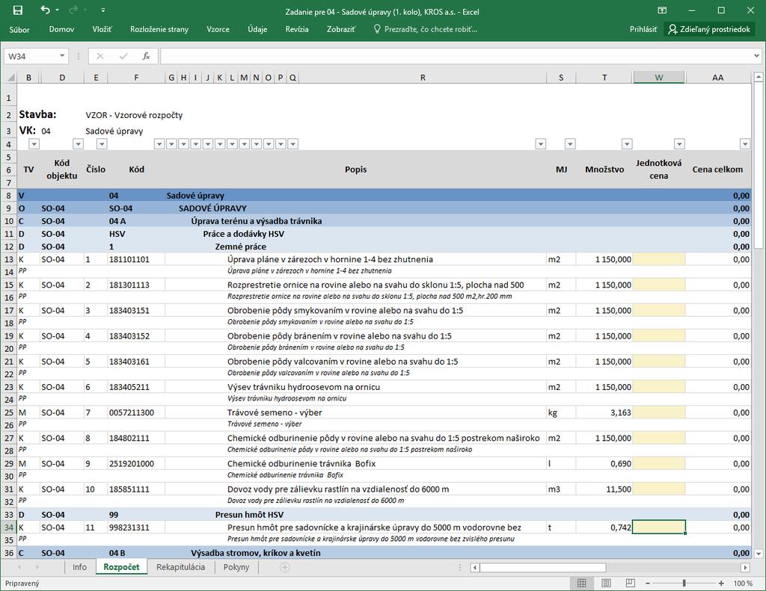Click the Cancel X icon in formula bar

coord(100,56)
